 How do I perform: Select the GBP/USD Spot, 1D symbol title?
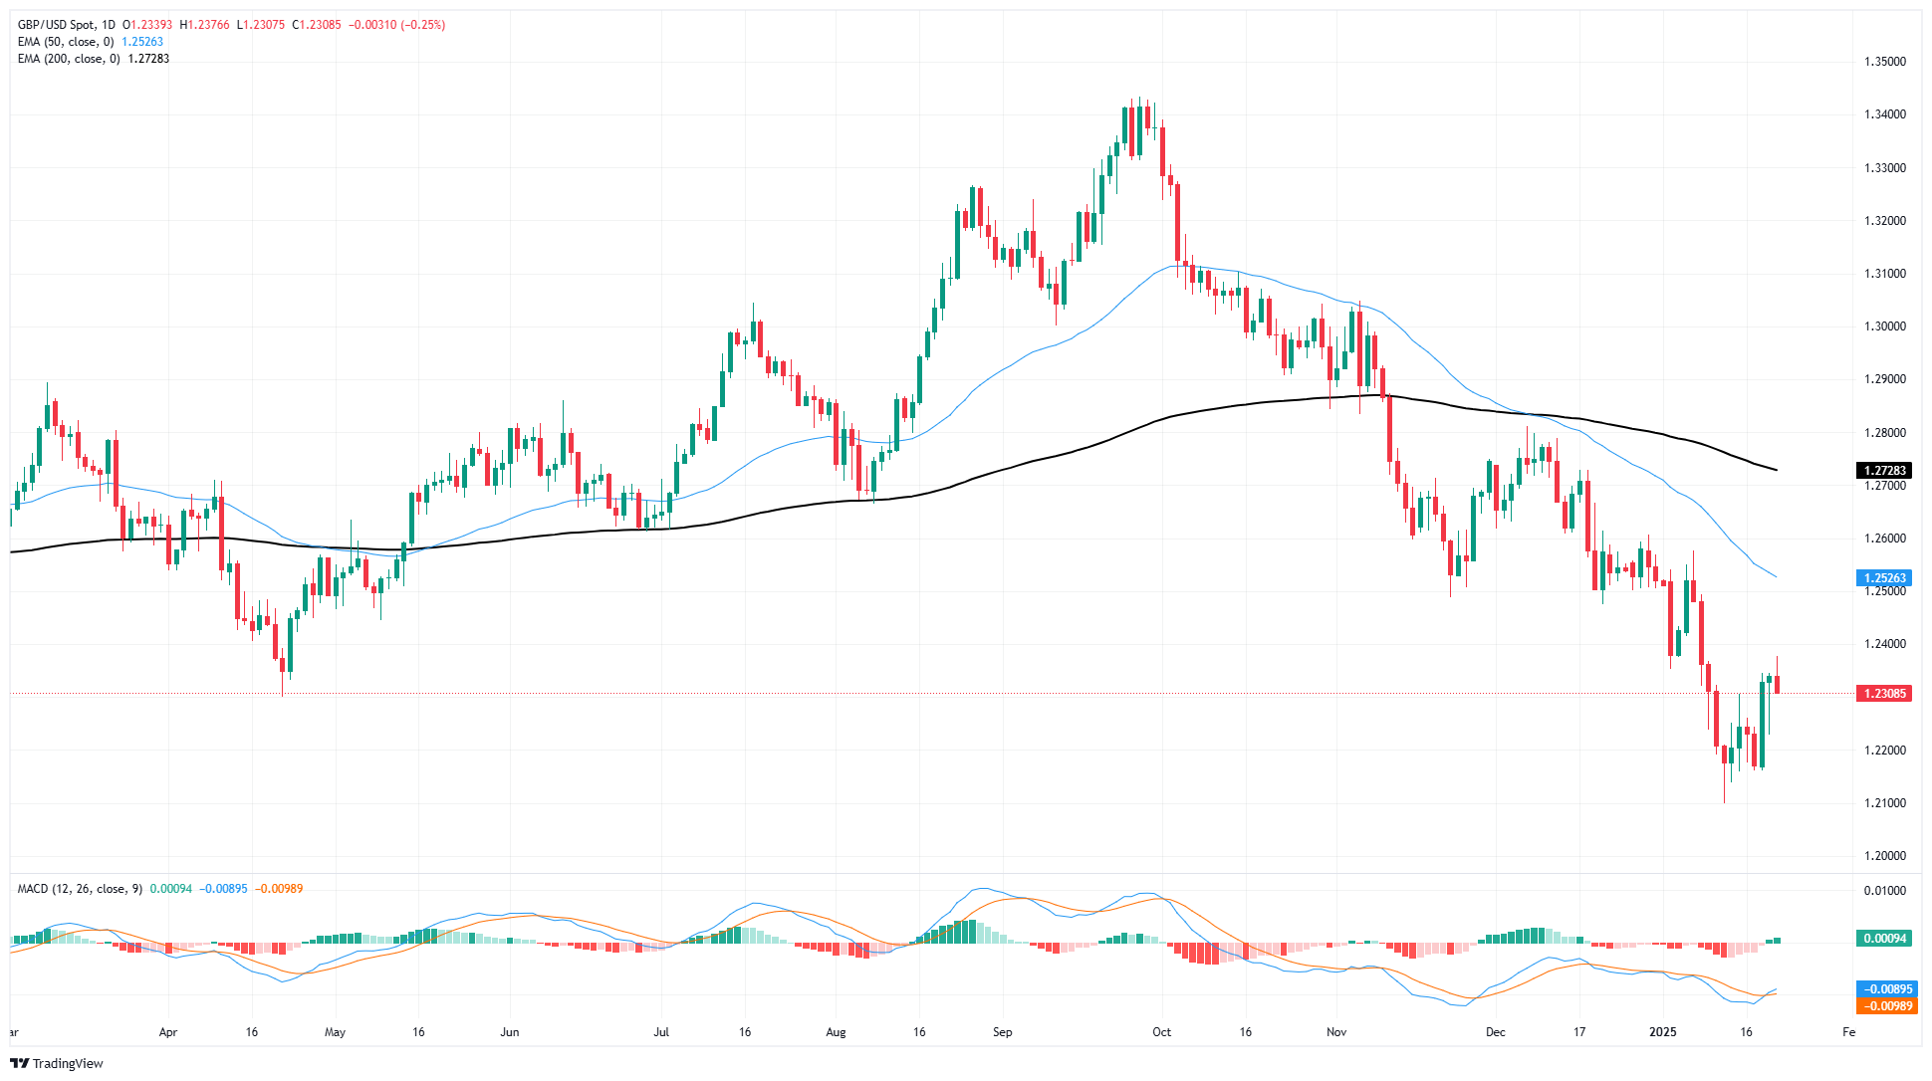(67, 25)
